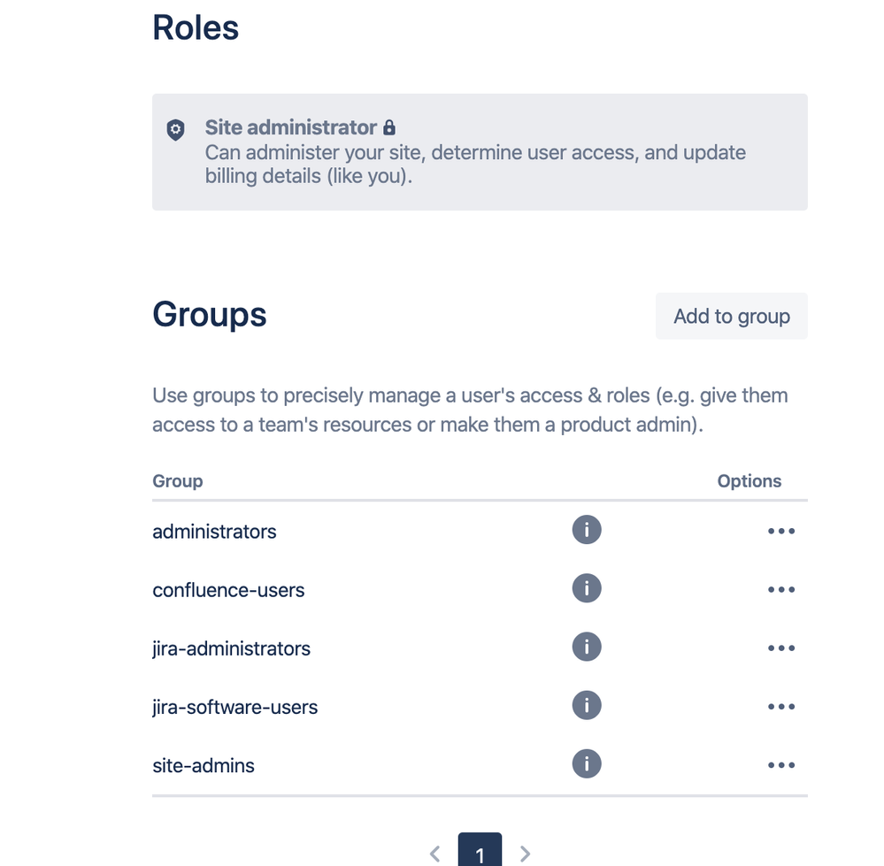This screenshot has height=866, width=884.
Task: Click the lock icon beside Site administrator
Action: click(389, 127)
